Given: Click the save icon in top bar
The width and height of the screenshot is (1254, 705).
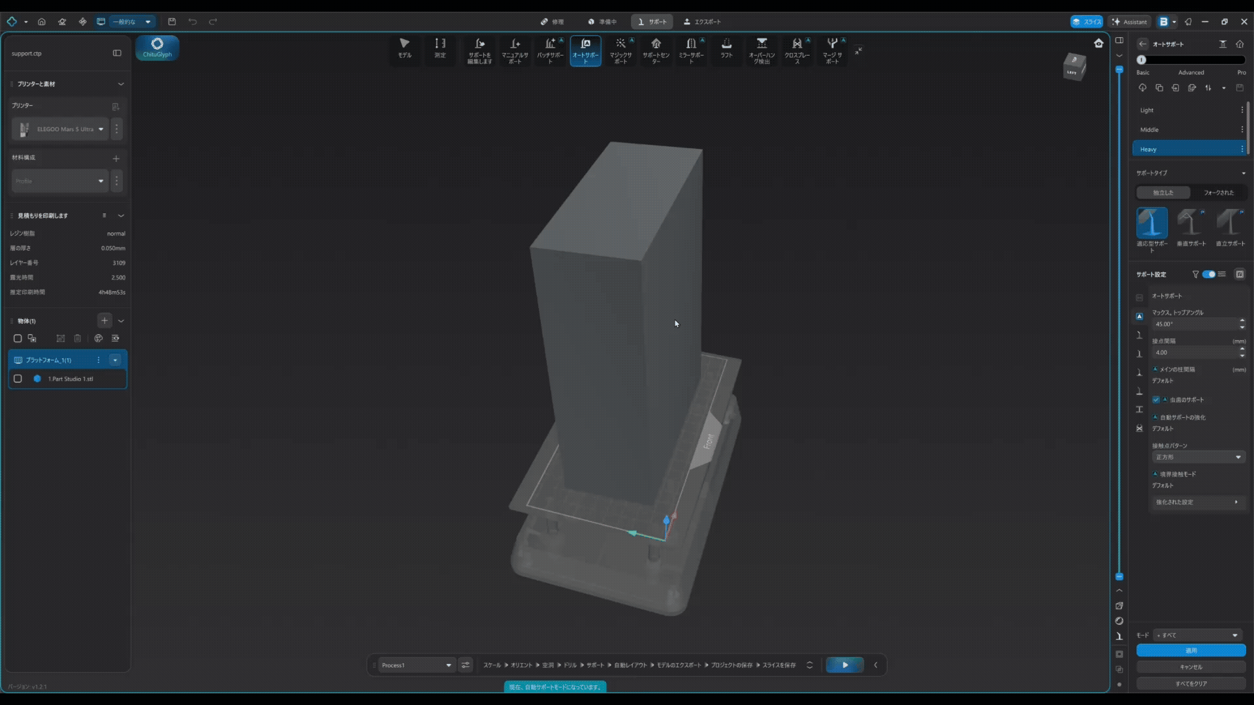Looking at the screenshot, I should 172,22.
